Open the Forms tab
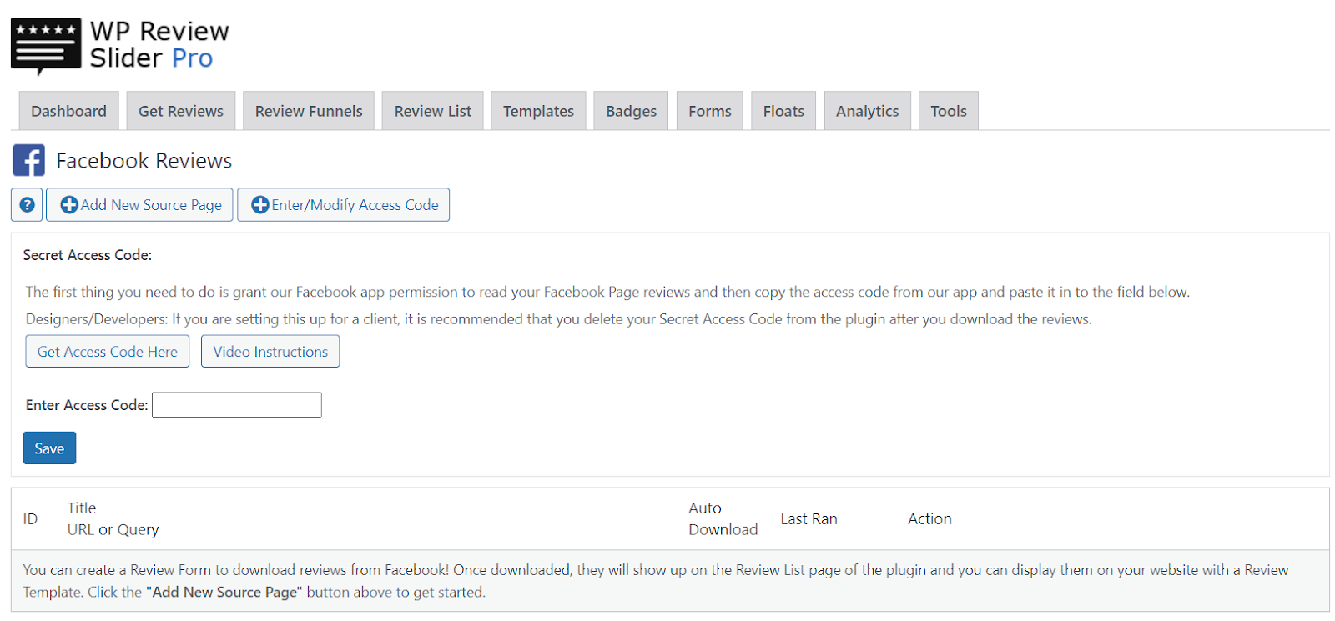This screenshot has height=621, width=1335. pyautogui.click(x=710, y=111)
